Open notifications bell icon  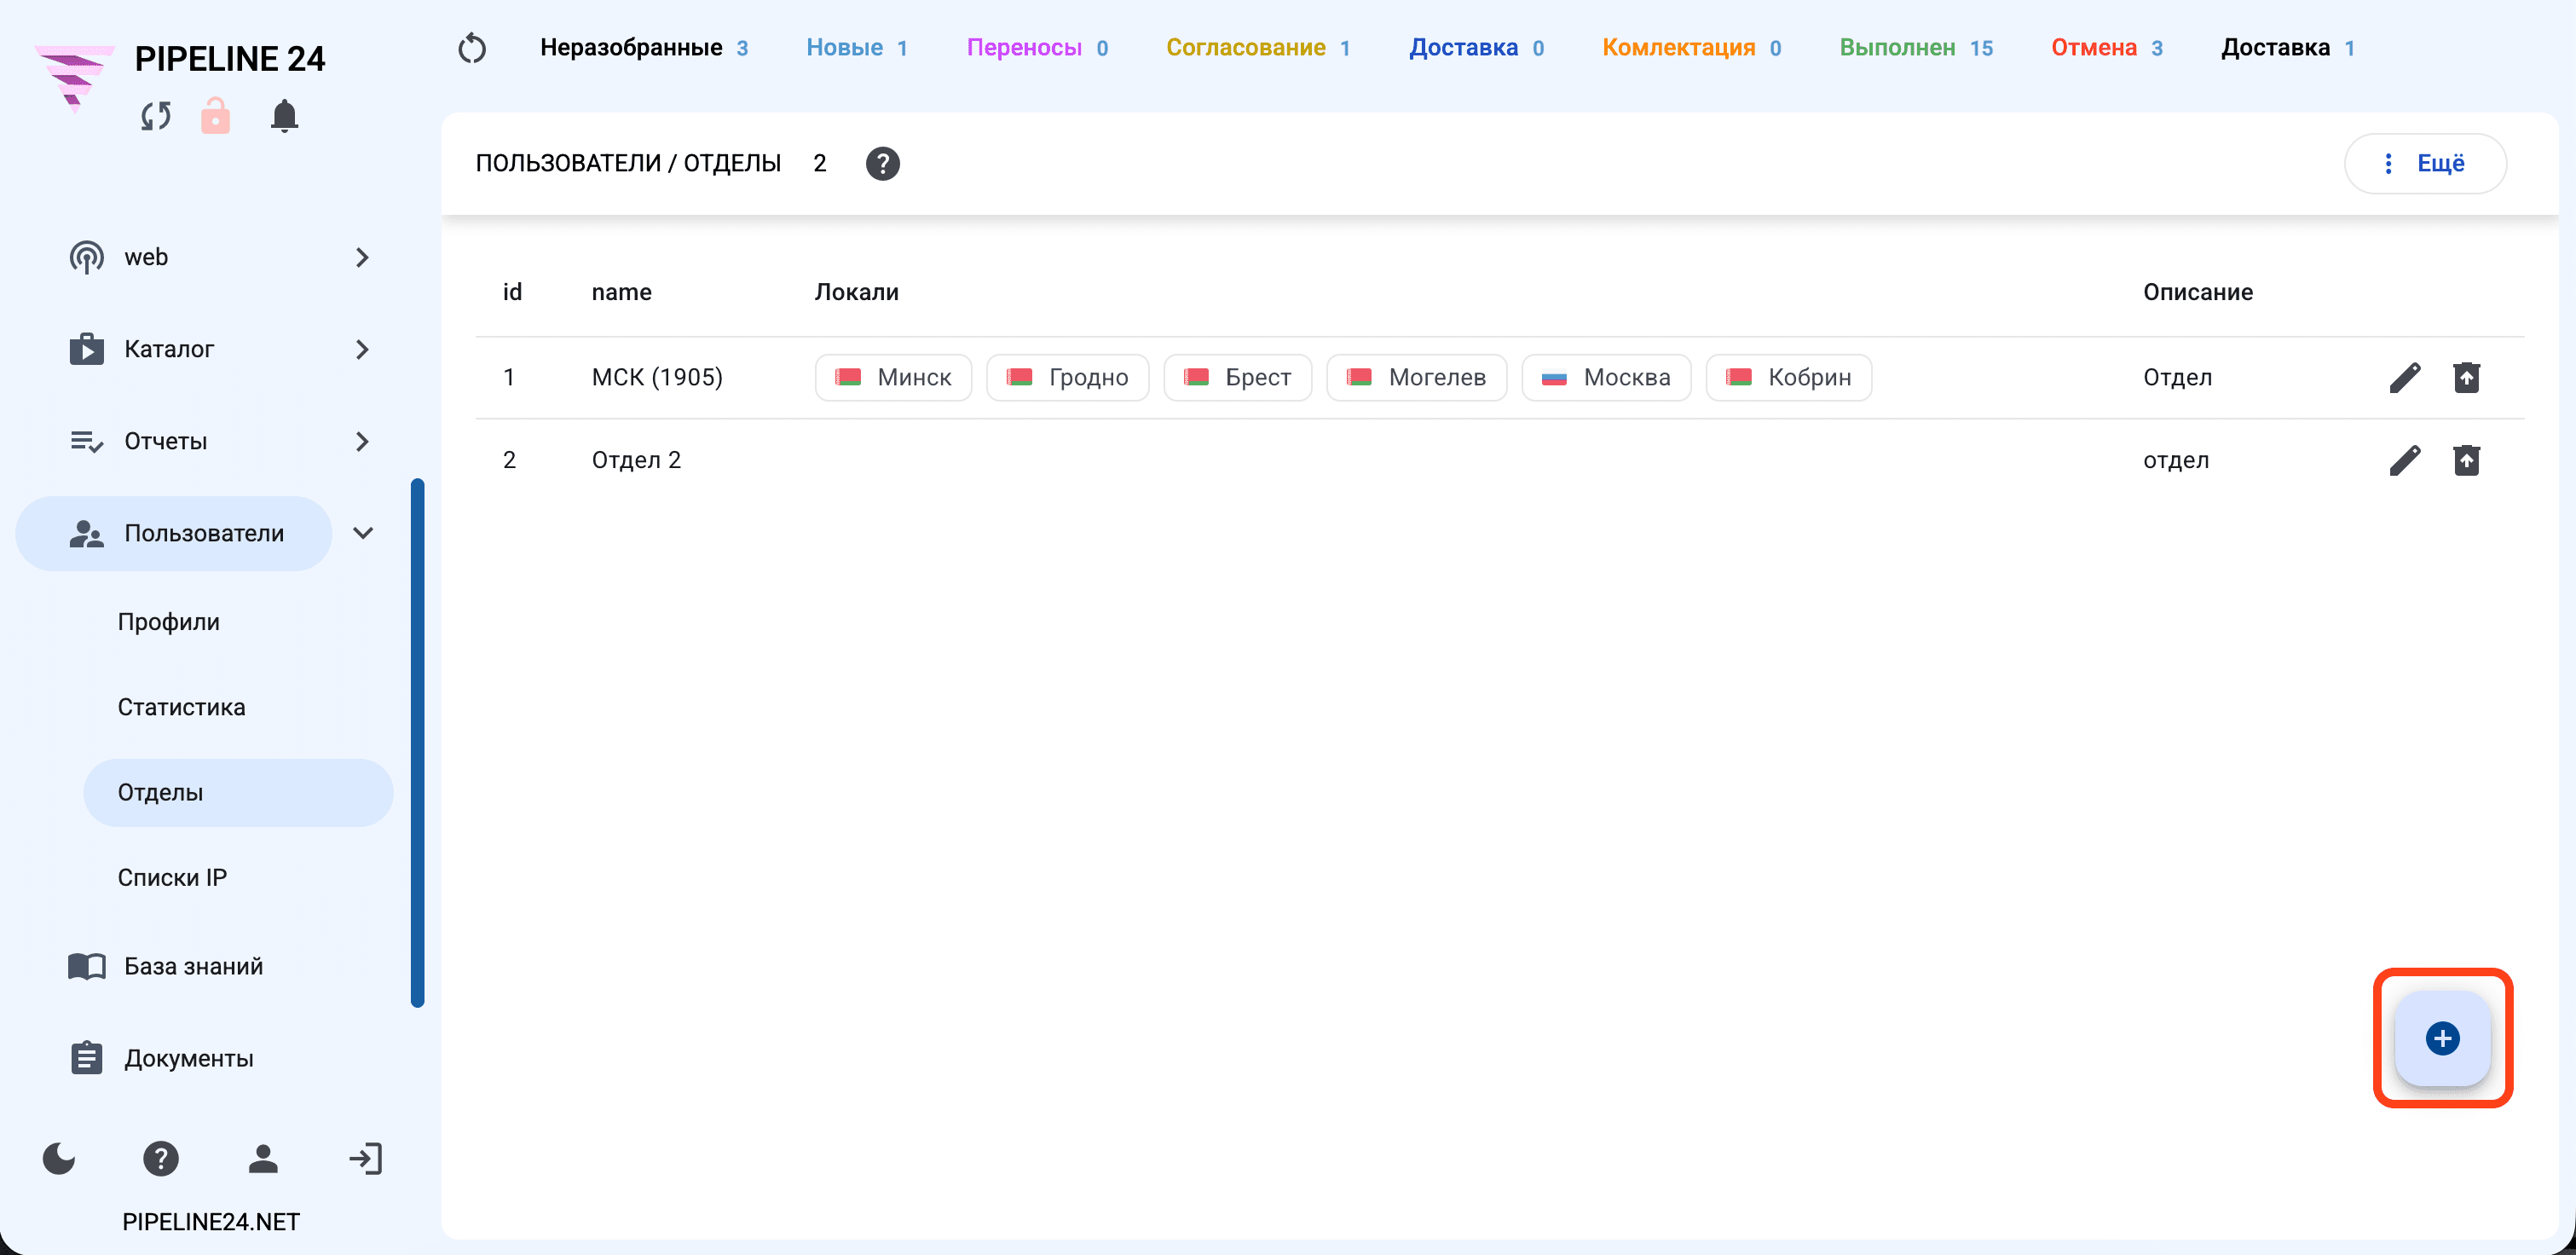pos(284,116)
